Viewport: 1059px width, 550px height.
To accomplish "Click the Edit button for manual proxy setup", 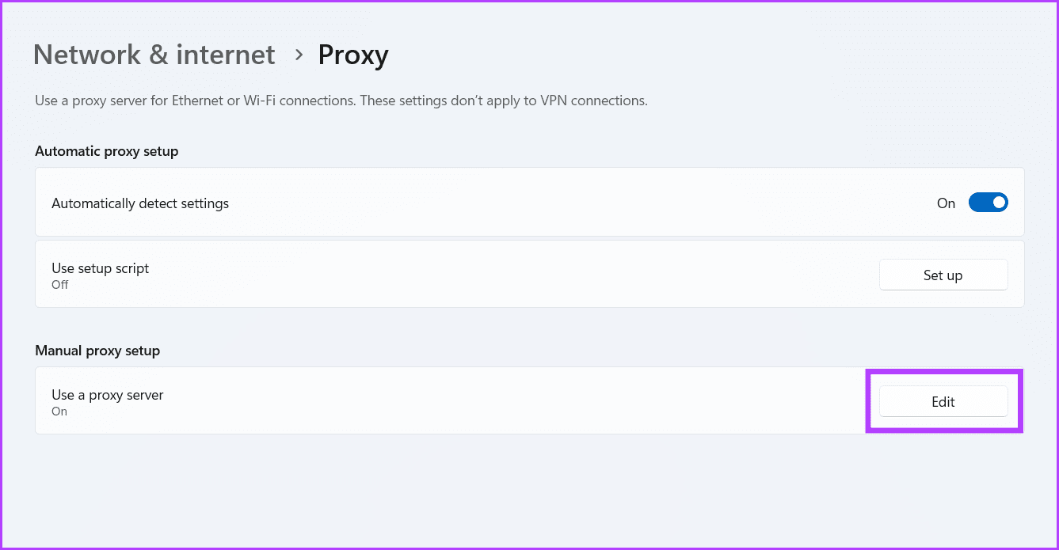I will tap(943, 401).
